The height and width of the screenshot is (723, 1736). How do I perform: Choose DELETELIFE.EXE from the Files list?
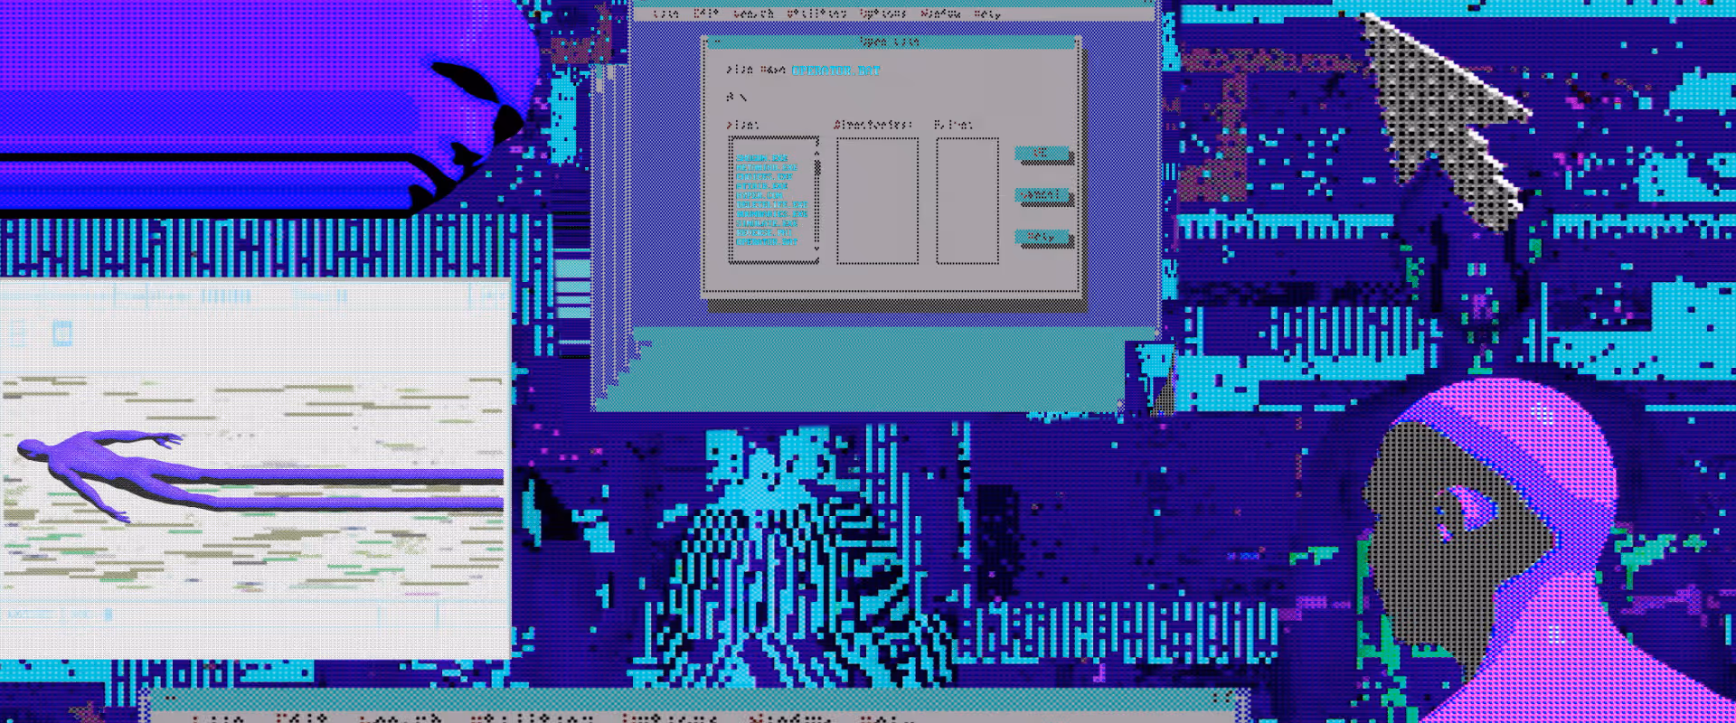pyautogui.click(x=771, y=205)
